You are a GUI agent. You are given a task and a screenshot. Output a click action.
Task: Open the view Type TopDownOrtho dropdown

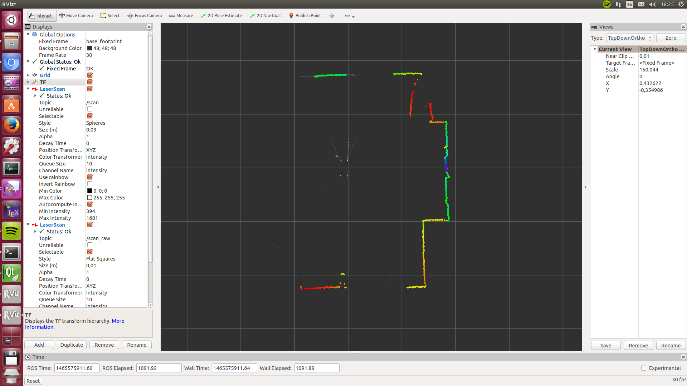(x=629, y=38)
